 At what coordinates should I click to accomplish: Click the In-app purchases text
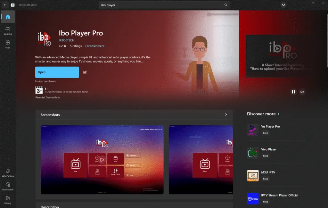(x=45, y=81)
